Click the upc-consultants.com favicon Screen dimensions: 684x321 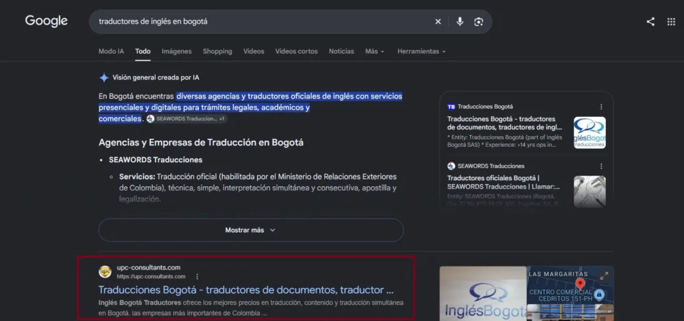pyautogui.click(x=105, y=272)
